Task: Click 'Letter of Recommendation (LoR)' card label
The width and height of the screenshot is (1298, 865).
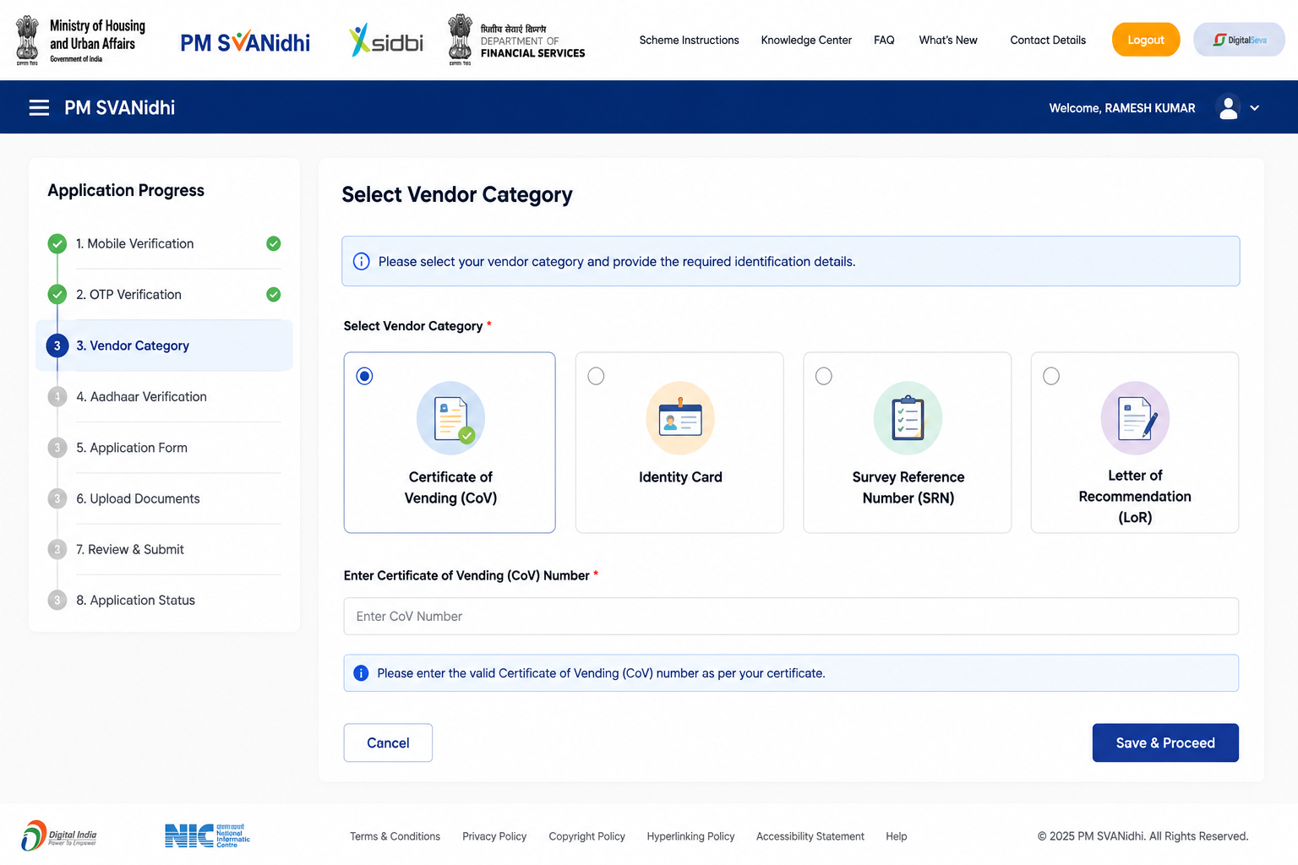Action: point(1135,497)
